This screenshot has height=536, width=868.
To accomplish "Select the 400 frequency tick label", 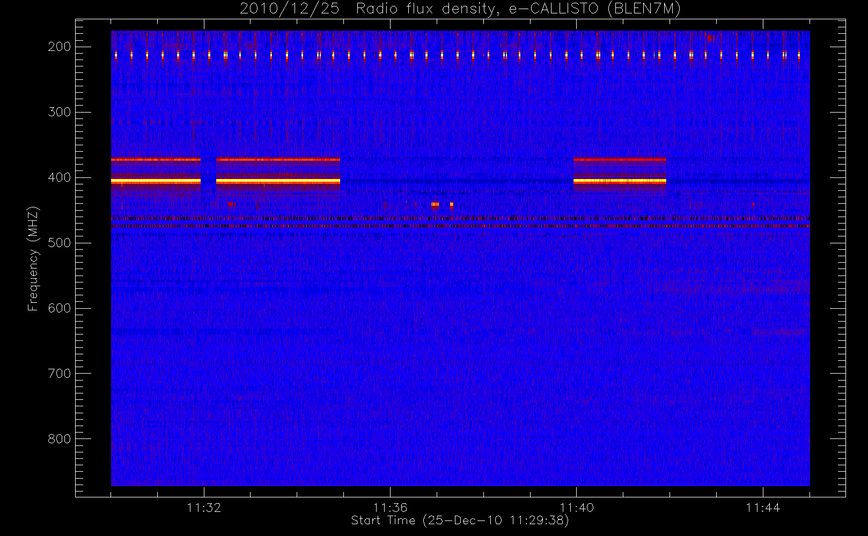I will (x=60, y=177).
